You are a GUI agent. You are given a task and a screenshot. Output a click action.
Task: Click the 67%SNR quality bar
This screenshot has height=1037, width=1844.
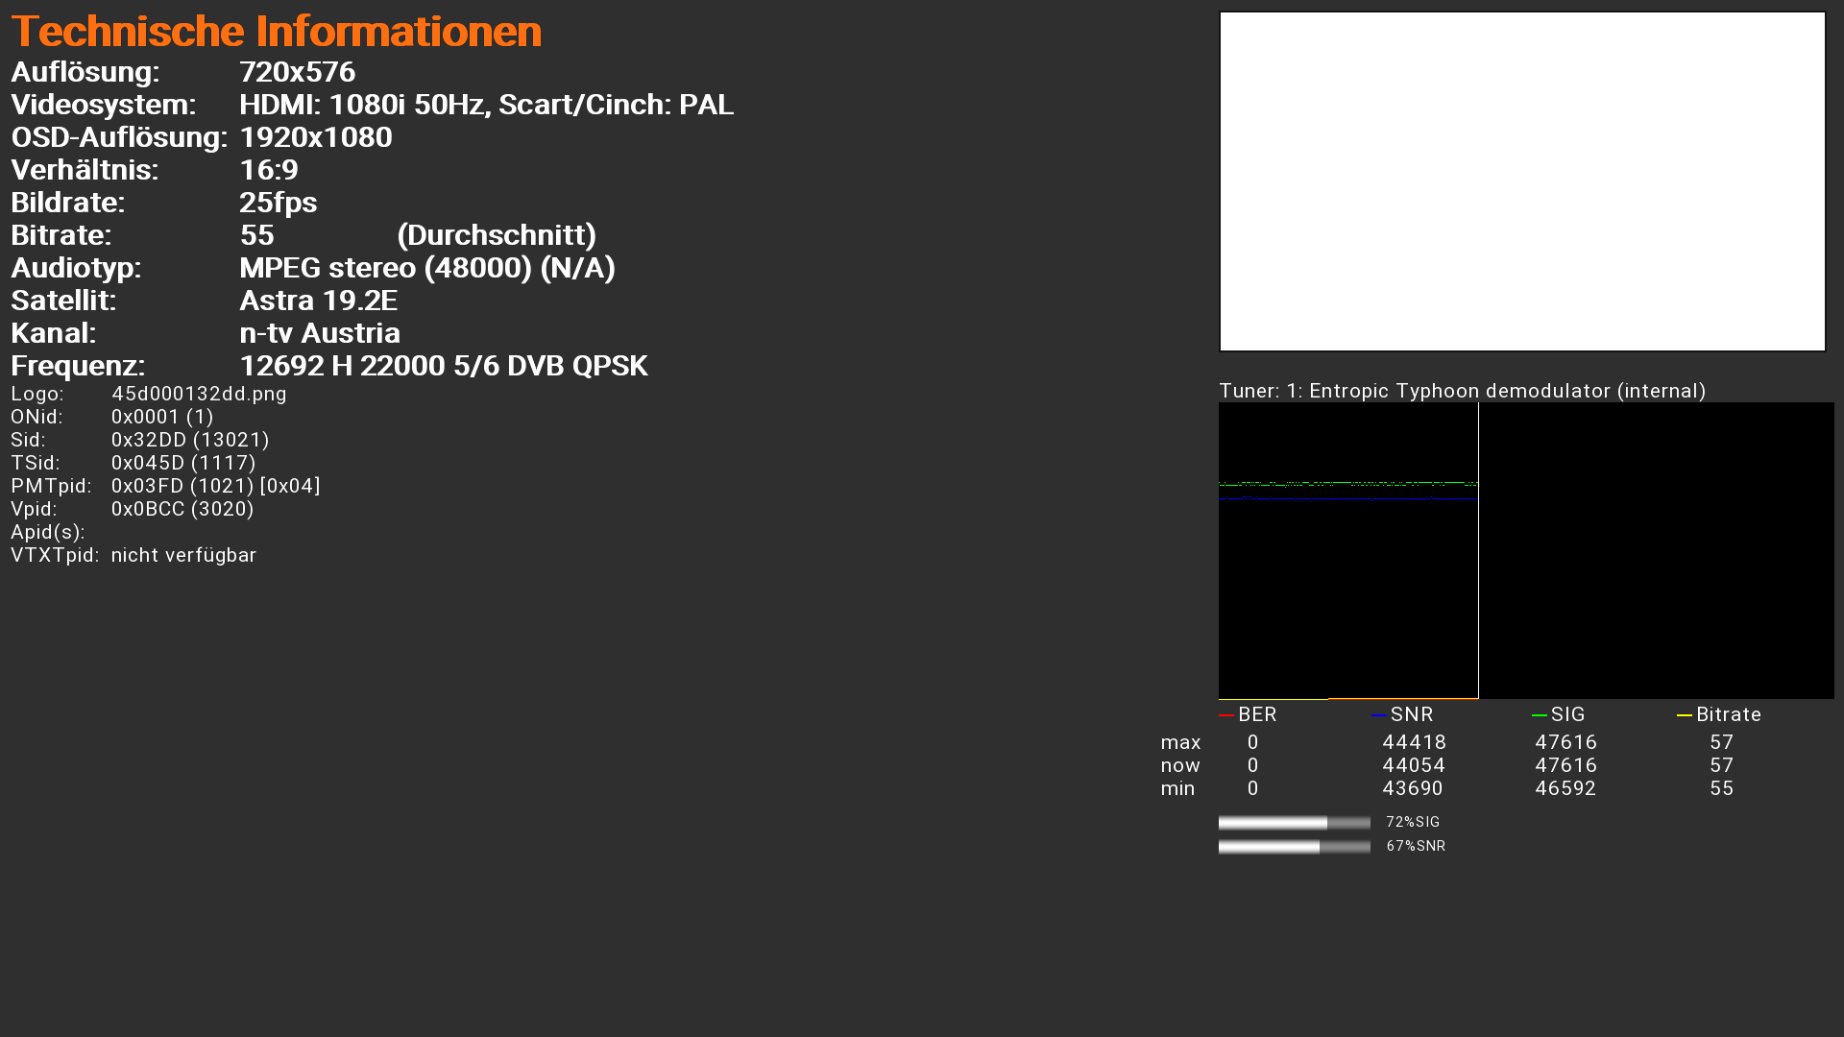1294,847
